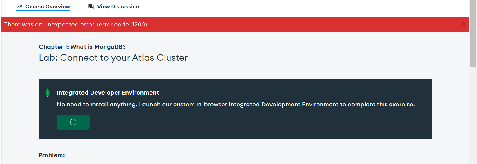The image size is (477, 164).
Task: Dismiss the red error banner
Action: click(x=464, y=24)
